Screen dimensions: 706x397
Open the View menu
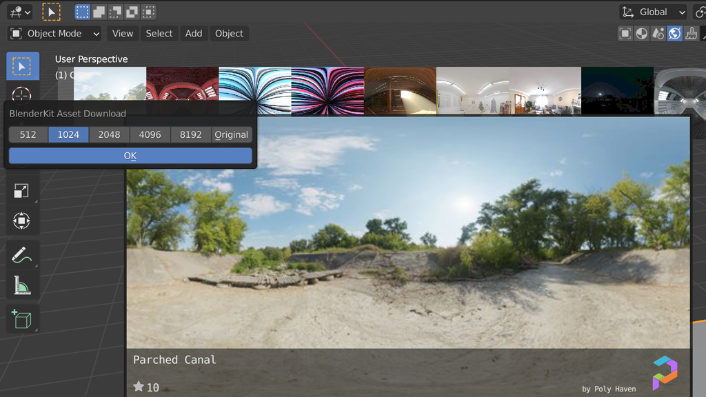click(123, 33)
